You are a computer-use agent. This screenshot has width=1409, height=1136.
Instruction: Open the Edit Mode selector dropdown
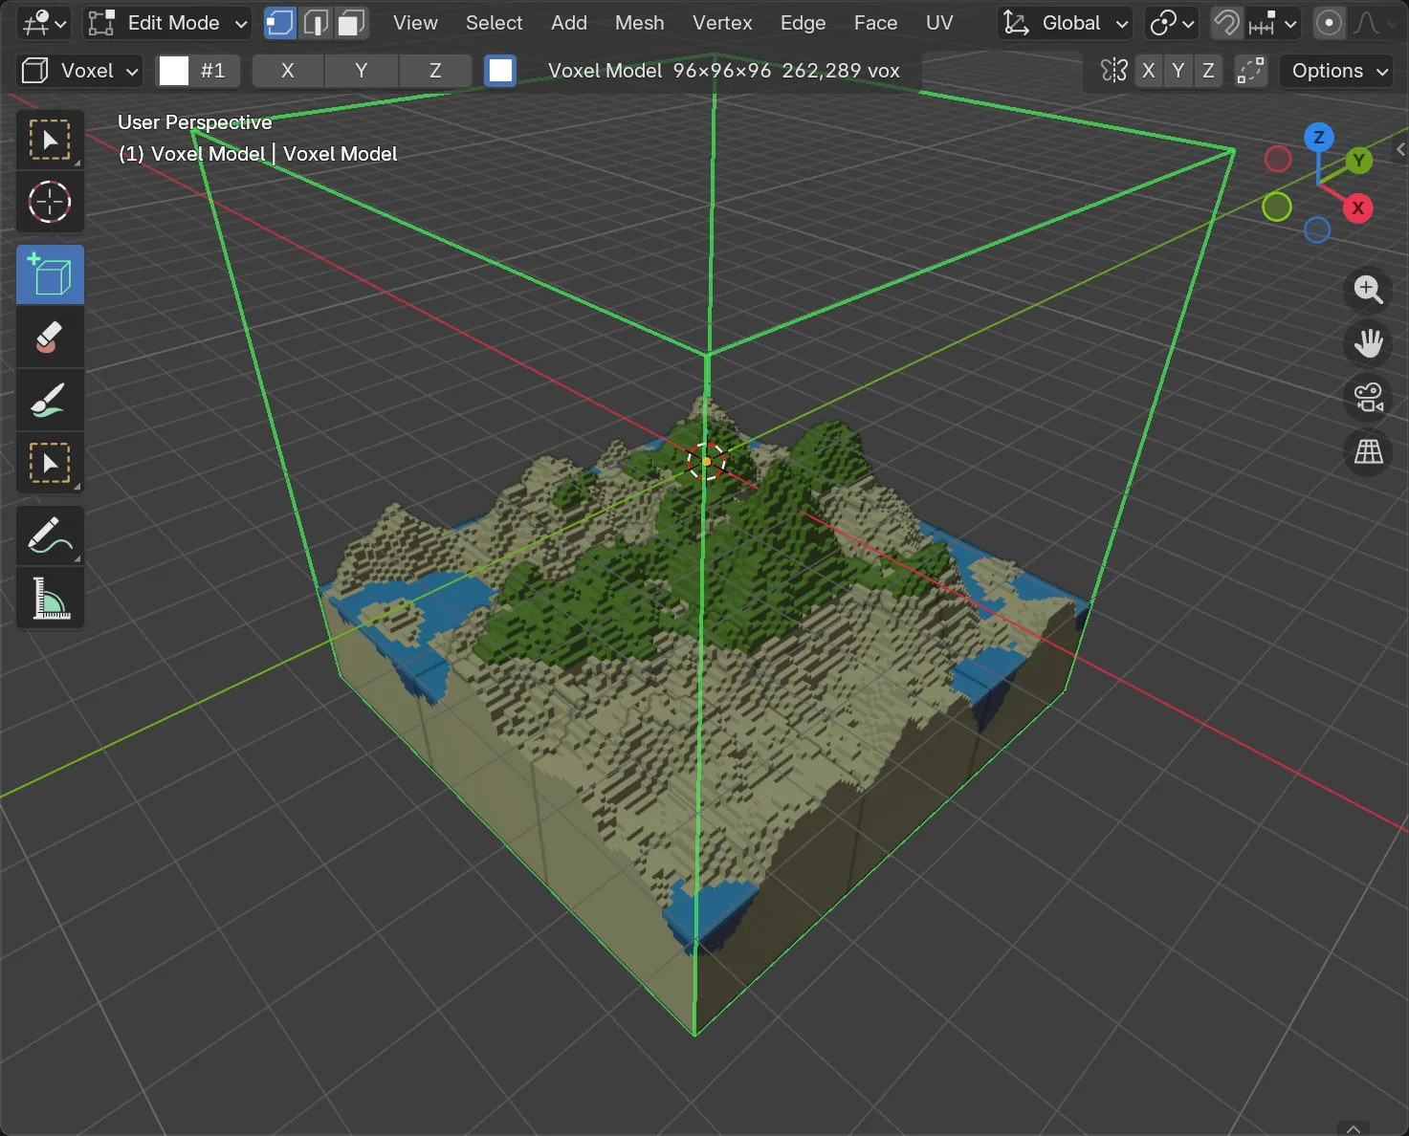(x=167, y=23)
